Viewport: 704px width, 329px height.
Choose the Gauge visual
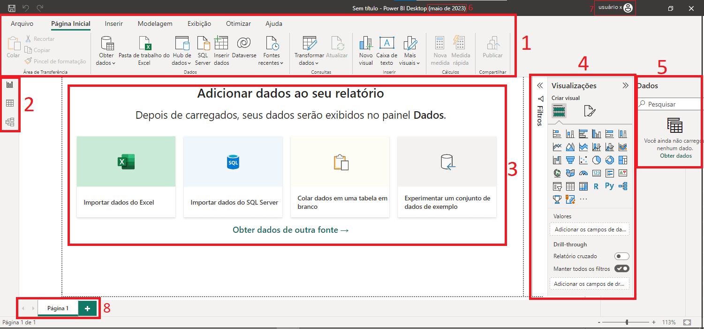[x=583, y=173]
